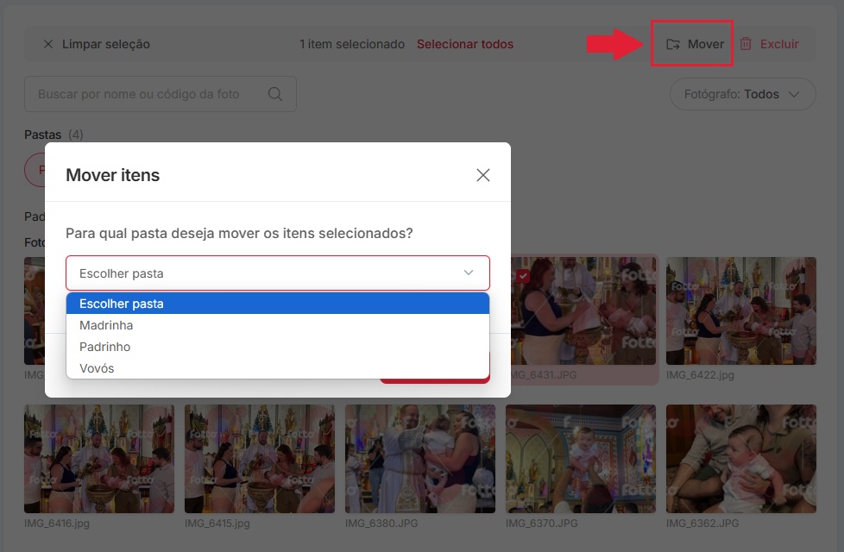Select the highlighted Escolher pasta option
844x552 pixels.
click(278, 304)
